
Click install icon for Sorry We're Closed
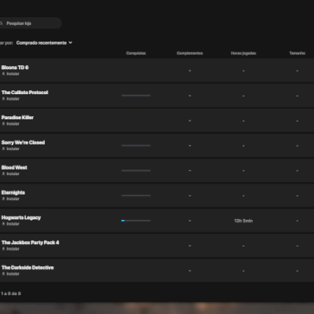pyautogui.click(x=3, y=149)
